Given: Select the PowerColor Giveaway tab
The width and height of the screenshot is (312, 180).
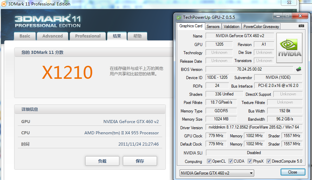Looking at the screenshot, I should pos(261,27).
